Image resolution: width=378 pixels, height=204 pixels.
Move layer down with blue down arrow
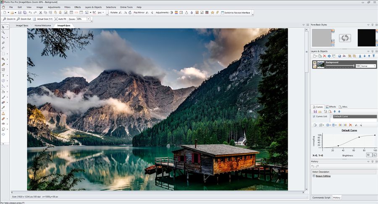(365, 56)
